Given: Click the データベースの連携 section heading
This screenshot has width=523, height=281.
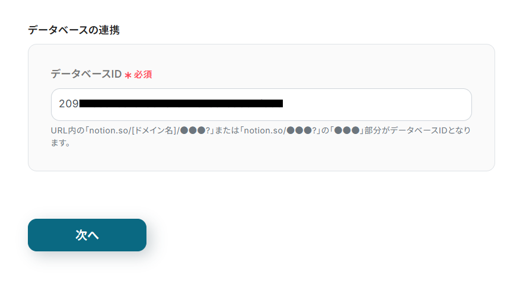Looking at the screenshot, I should coord(74,30).
